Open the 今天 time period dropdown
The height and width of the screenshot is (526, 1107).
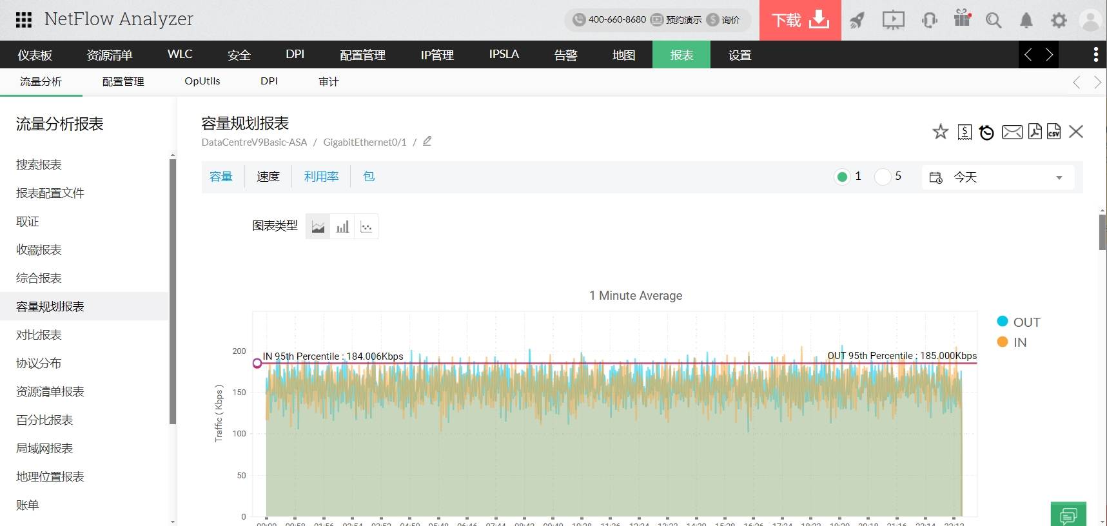997,177
